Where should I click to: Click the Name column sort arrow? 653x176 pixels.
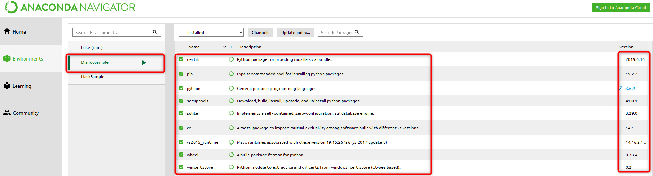tap(225, 47)
